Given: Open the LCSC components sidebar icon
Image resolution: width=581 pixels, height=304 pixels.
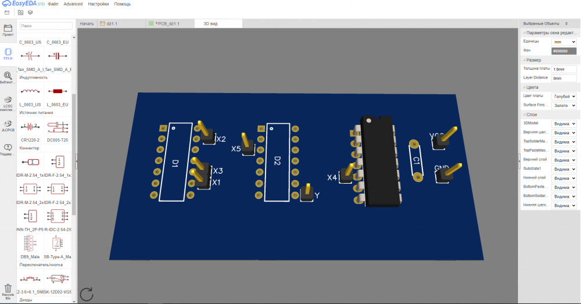Looking at the screenshot, I should click(8, 102).
